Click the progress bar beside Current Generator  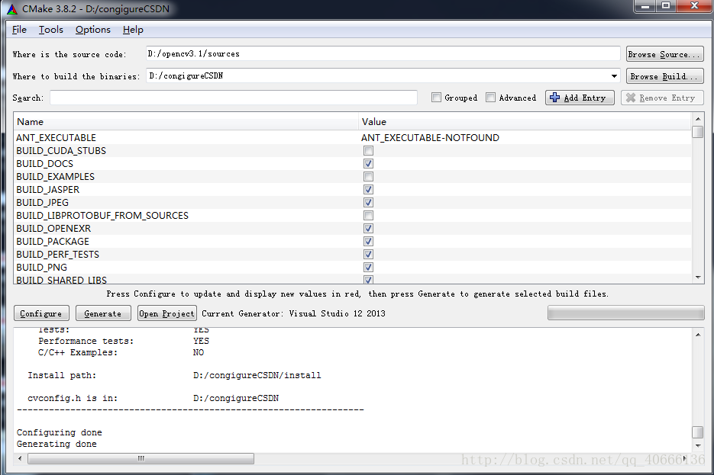coord(625,313)
